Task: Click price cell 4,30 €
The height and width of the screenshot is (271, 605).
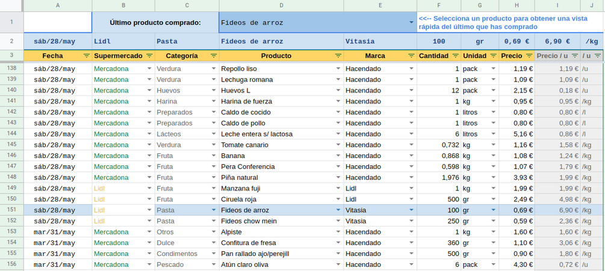Action: [x=517, y=264]
